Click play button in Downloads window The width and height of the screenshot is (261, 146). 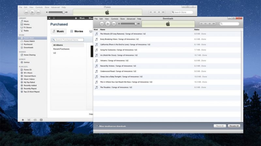[108, 24]
